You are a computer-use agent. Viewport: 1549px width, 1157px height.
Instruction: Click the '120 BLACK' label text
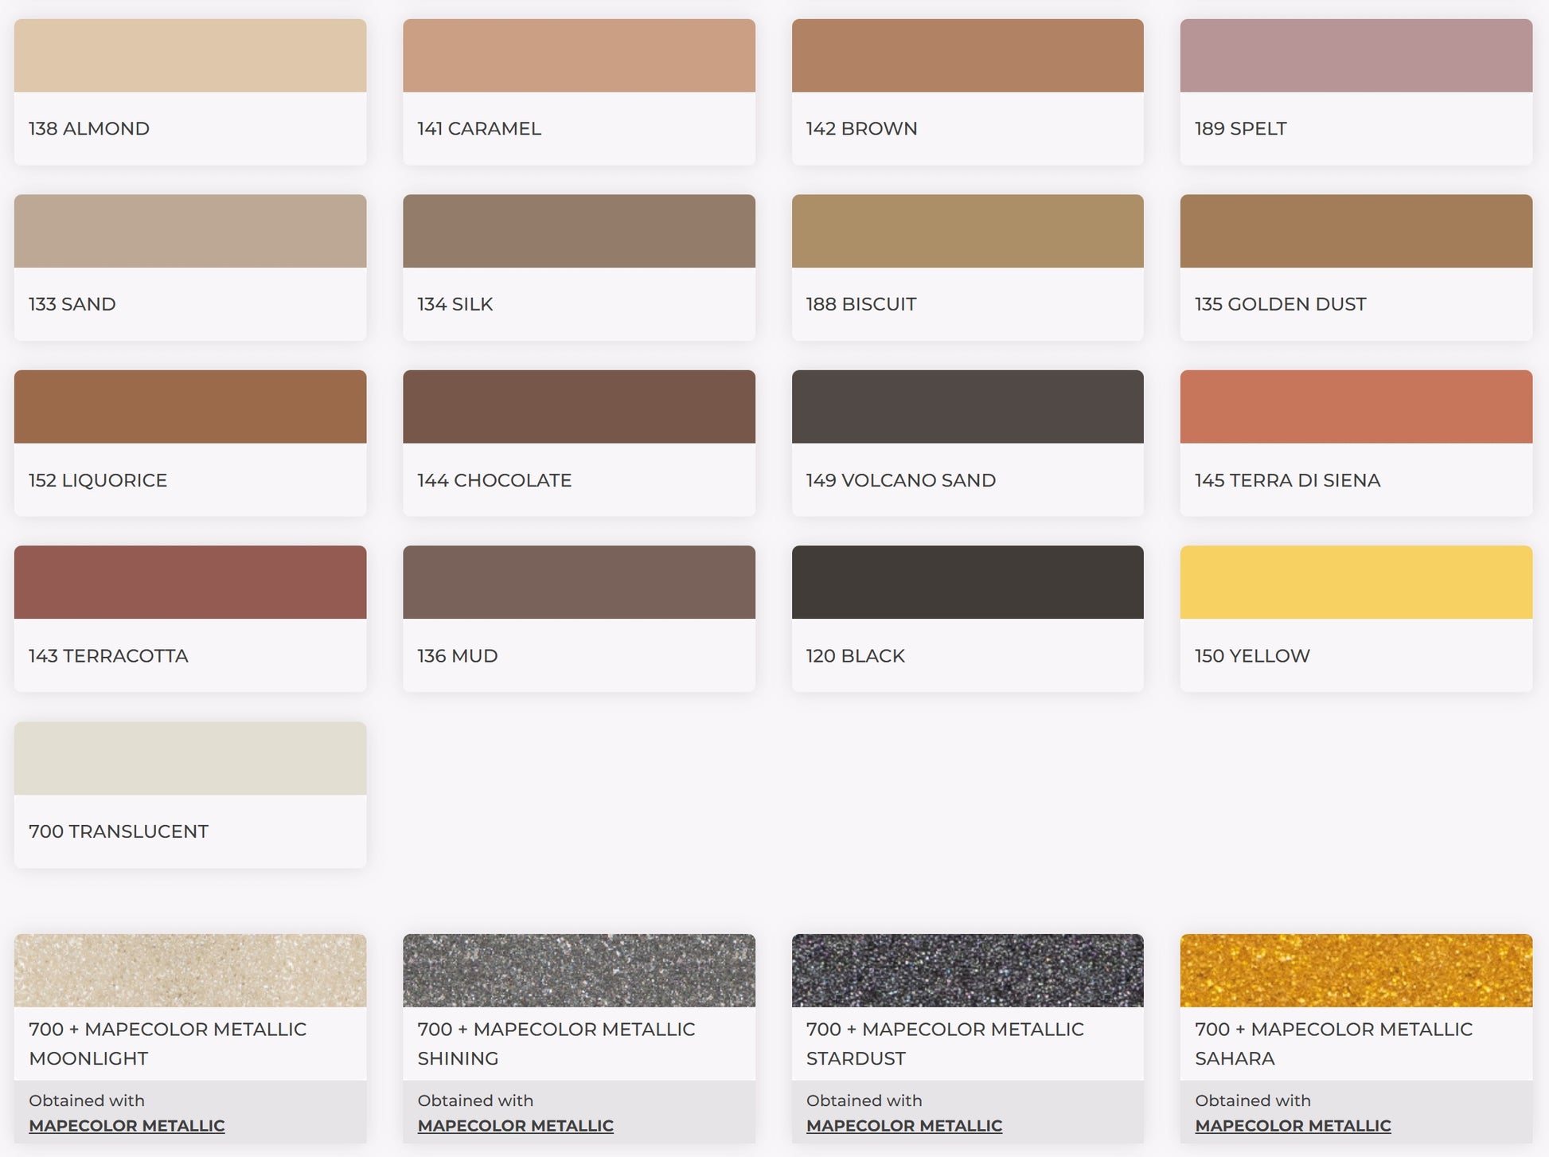[x=856, y=656]
